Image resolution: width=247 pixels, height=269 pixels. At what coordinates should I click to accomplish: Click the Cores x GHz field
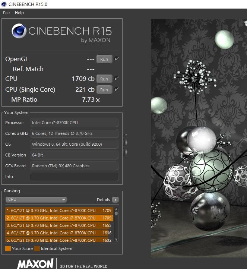[x=74, y=133]
